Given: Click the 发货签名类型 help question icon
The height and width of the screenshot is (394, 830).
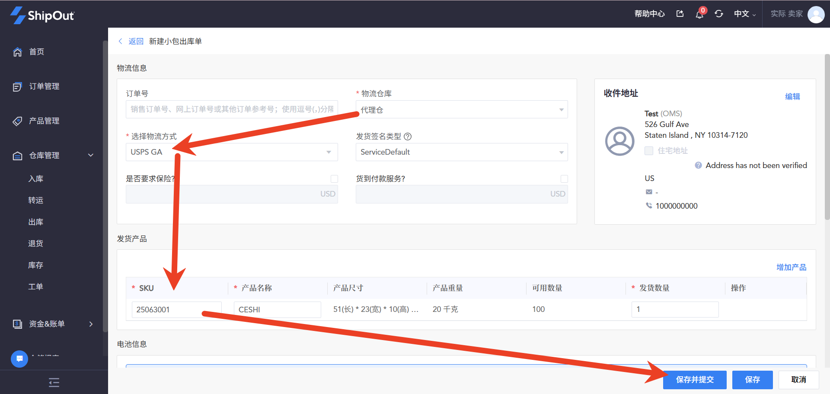Looking at the screenshot, I should [x=408, y=137].
